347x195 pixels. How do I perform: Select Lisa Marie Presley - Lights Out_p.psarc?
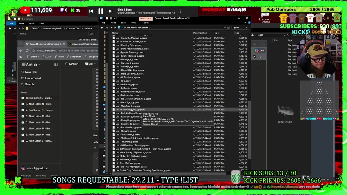pos(134,152)
